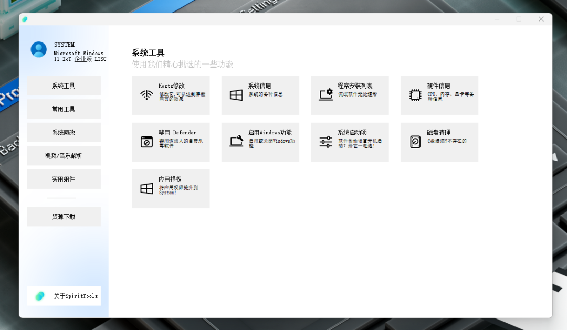Open the 系统工具 sidebar tab

coord(64,86)
